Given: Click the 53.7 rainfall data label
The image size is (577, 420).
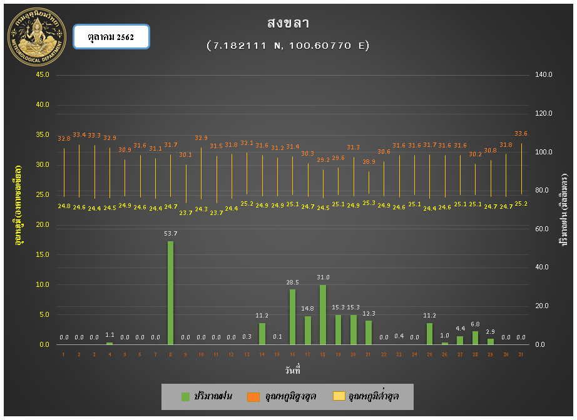Looking at the screenshot, I should point(170,234).
